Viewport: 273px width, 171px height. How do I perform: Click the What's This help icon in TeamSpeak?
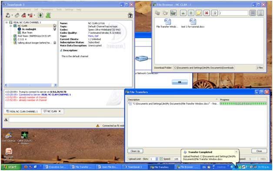(130, 16)
